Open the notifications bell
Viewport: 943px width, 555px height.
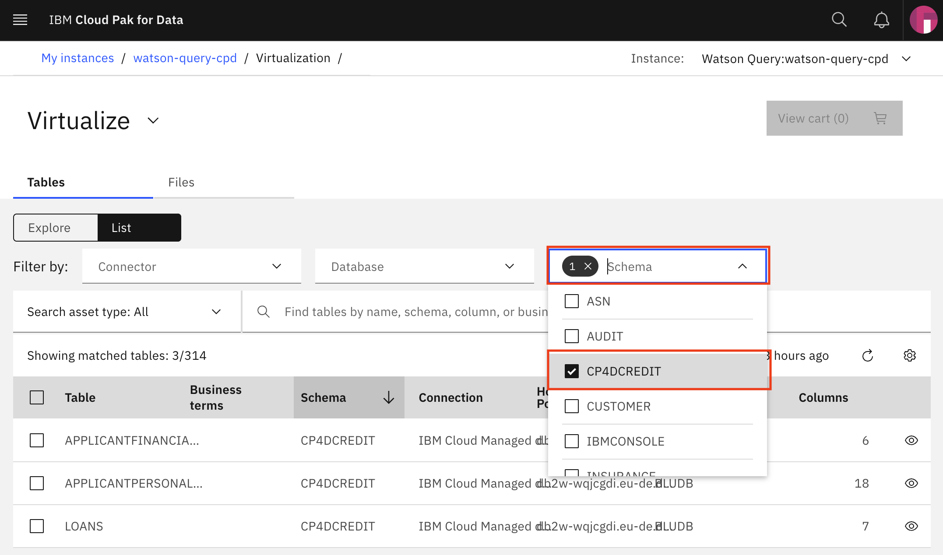point(881,20)
